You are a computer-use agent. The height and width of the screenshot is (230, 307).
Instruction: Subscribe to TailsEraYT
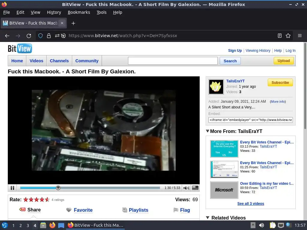280,83
